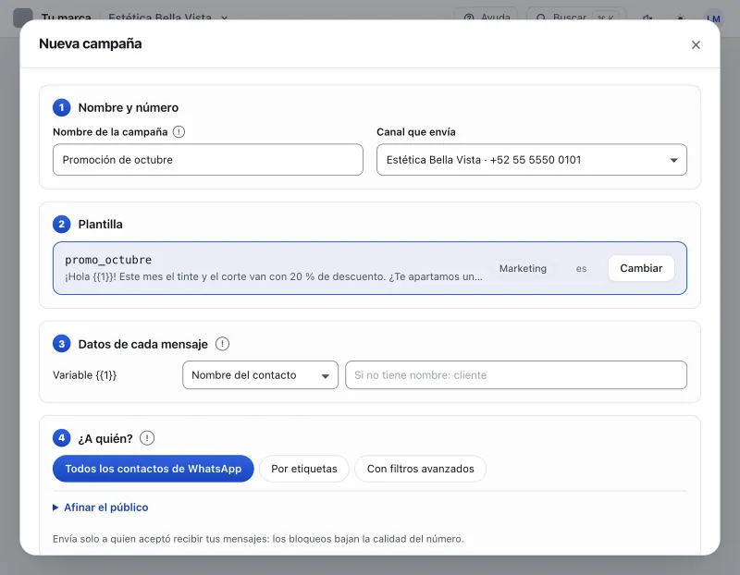Viewport: 740px width, 575px height.
Task: Close the Nueva campaña dialog
Action: click(x=696, y=44)
